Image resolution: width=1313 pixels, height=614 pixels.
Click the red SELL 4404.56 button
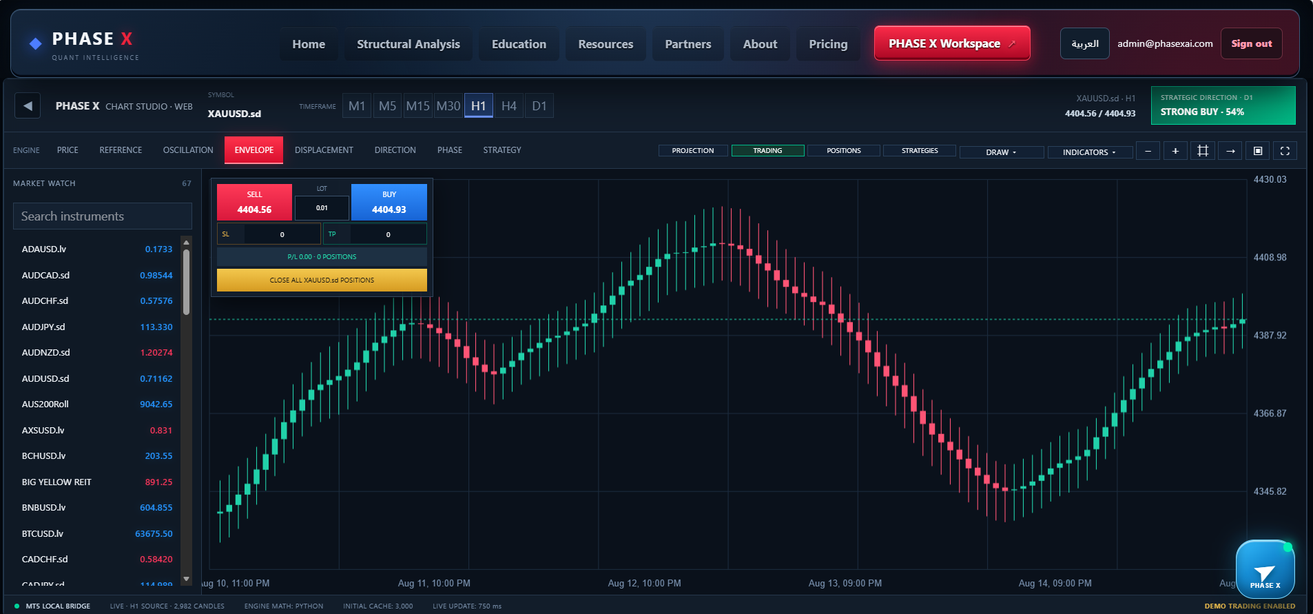pos(254,202)
